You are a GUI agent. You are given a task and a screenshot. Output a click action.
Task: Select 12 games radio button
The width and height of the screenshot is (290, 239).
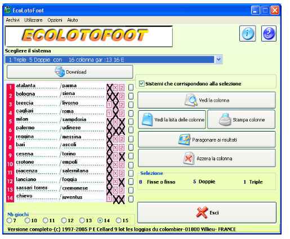pyautogui.click(x=64, y=220)
